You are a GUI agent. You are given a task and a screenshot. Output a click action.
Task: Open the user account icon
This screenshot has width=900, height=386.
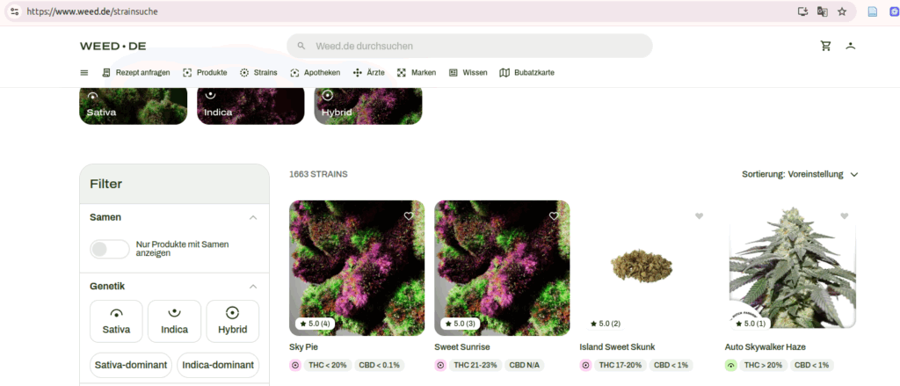click(851, 46)
